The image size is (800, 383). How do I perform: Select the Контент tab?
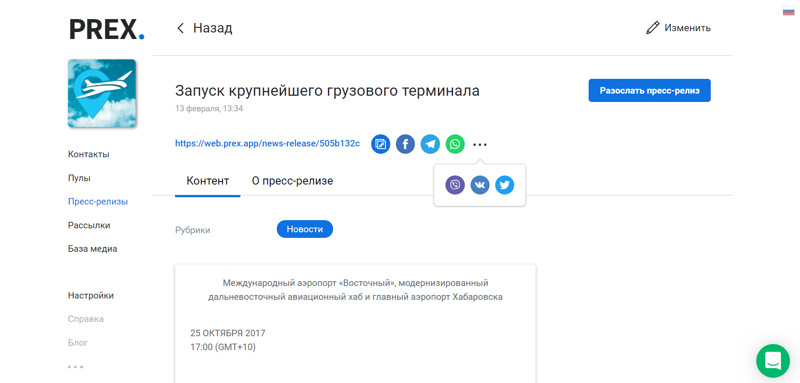click(x=207, y=181)
